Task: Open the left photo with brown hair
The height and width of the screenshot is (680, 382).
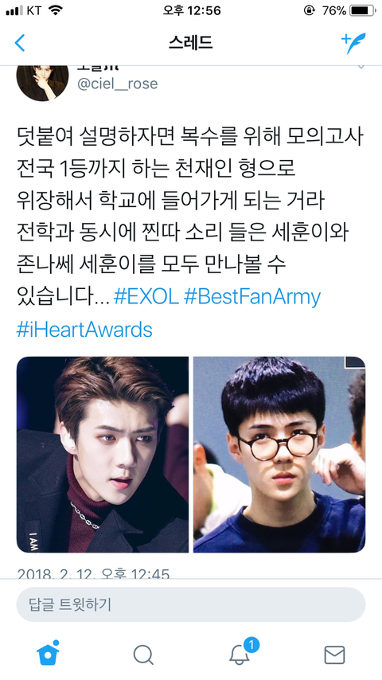Action: pos(103,455)
